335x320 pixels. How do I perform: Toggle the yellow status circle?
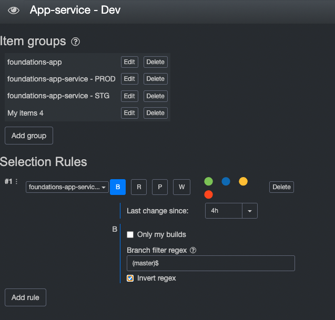click(243, 181)
